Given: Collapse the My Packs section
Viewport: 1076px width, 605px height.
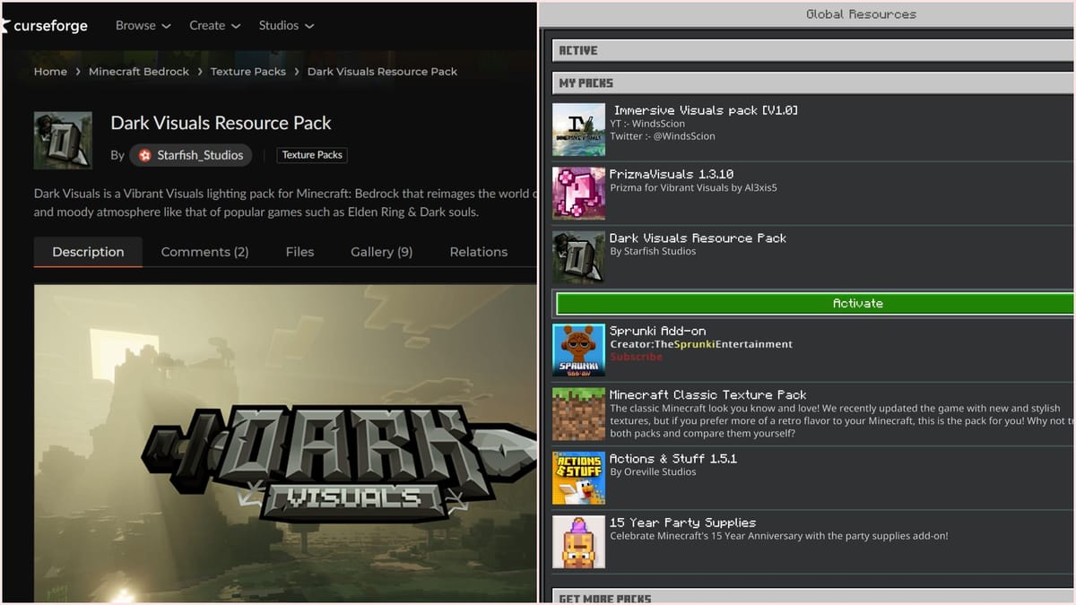Looking at the screenshot, I should click(x=811, y=83).
